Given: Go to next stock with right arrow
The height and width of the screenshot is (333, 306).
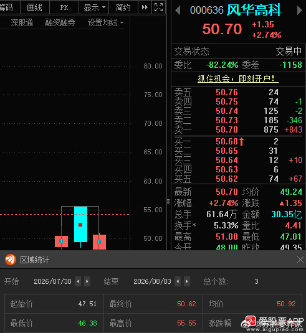Looking at the screenshot, I should 299,11.
